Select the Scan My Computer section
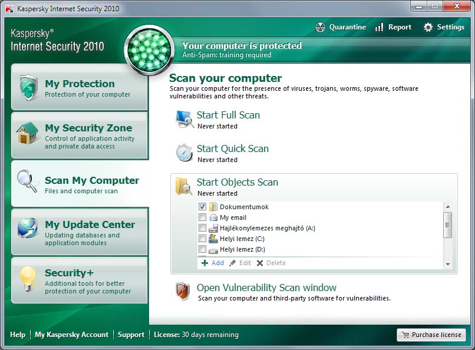 (x=80, y=184)
